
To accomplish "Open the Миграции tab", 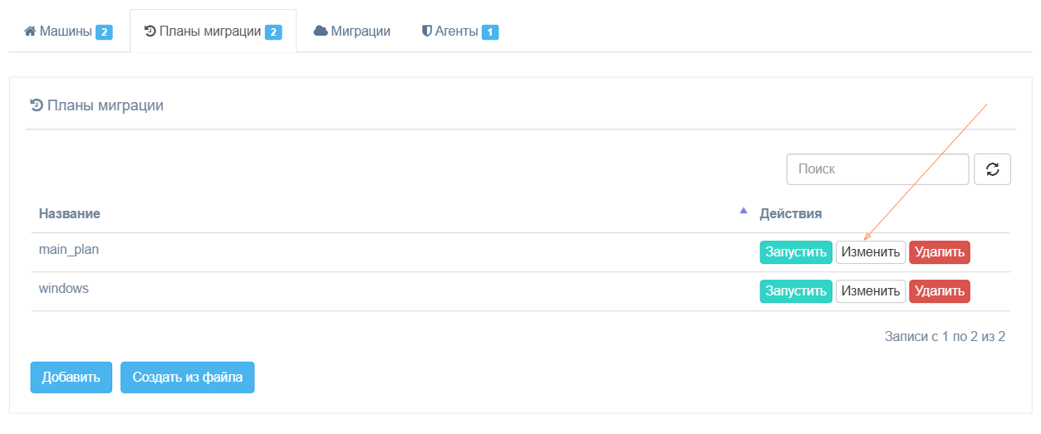I will (x=352, y=32).
